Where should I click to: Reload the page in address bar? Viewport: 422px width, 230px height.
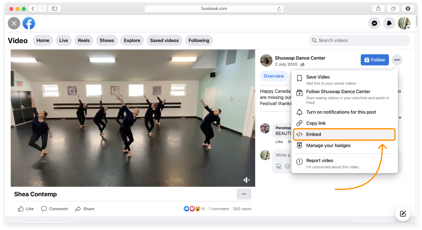coord(279,9)
